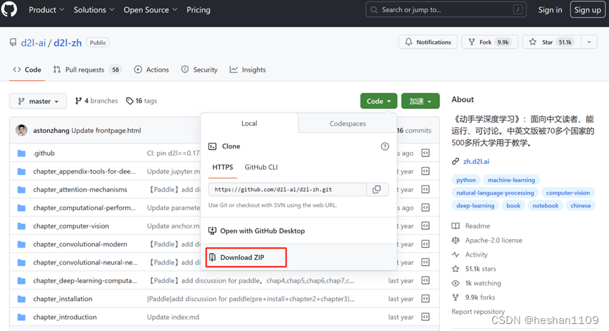Expand the dropdown arrow next to Star

coord(589,42)
